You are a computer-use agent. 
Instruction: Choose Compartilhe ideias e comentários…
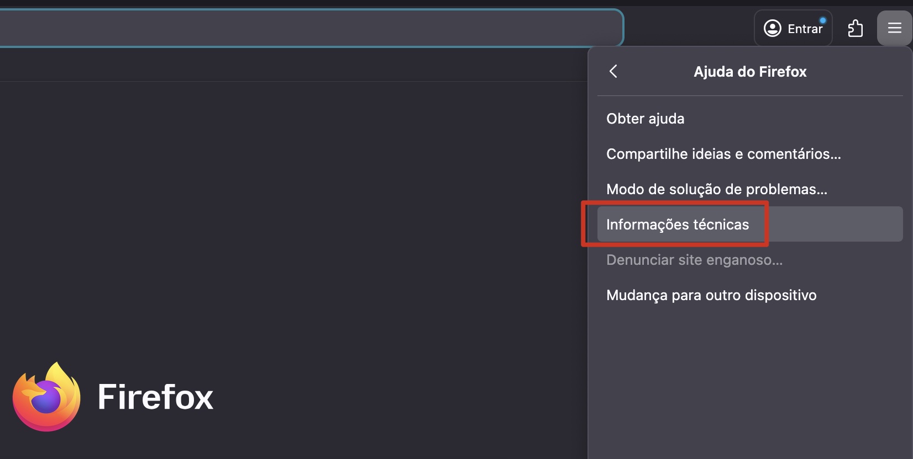click(x=750, y=154)
